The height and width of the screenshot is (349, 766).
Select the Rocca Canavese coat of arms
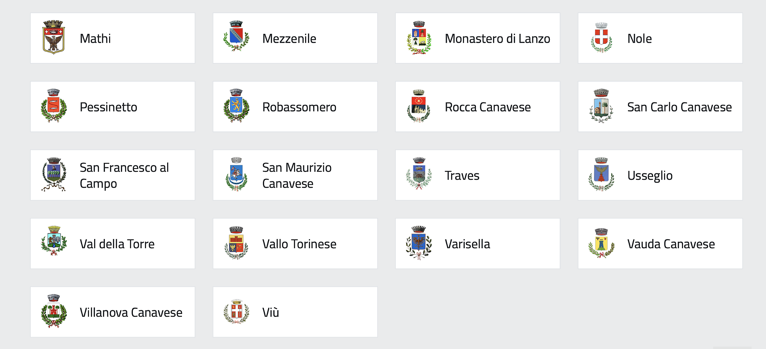point(419,106)
